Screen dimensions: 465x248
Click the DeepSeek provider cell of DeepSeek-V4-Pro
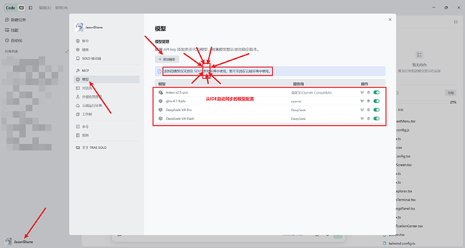click(299, 110)
